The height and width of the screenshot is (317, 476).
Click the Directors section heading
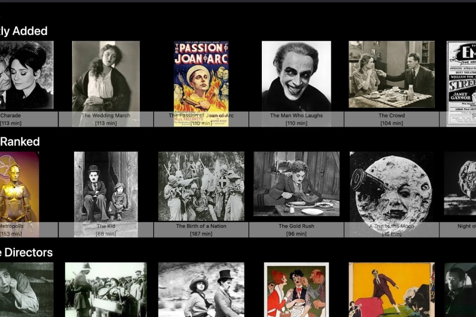pyautogui.click(x=26, y=253)
